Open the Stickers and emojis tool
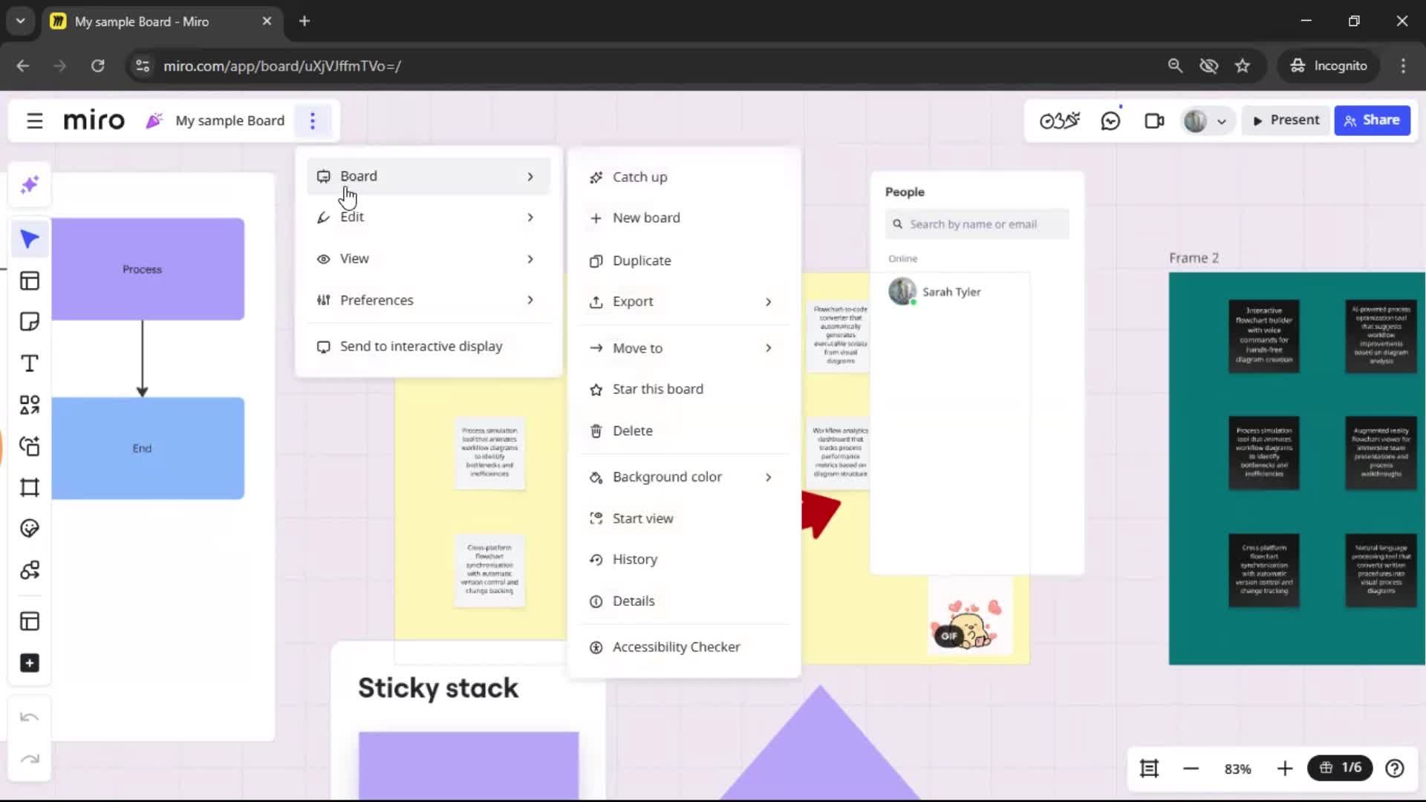Screen dimensions: 1426x802 tap(30, 529)
